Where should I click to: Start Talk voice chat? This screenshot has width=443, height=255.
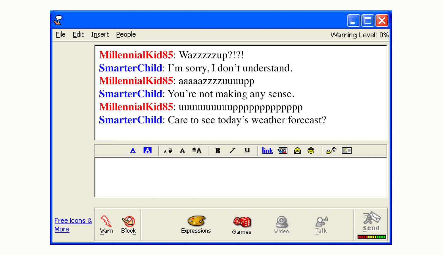pyautogui.click(x=321, y=225)
